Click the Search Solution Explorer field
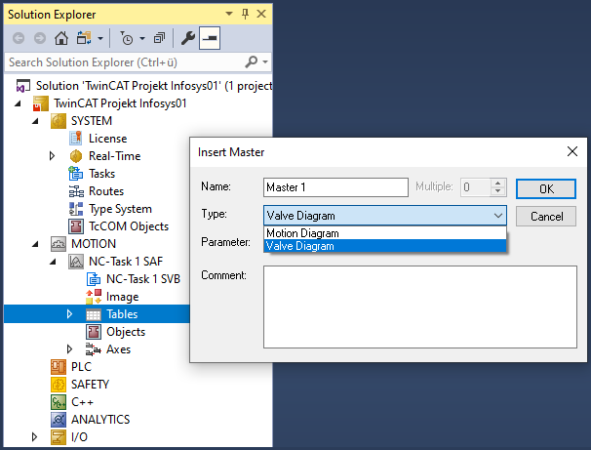 click(x=125, y=62)
